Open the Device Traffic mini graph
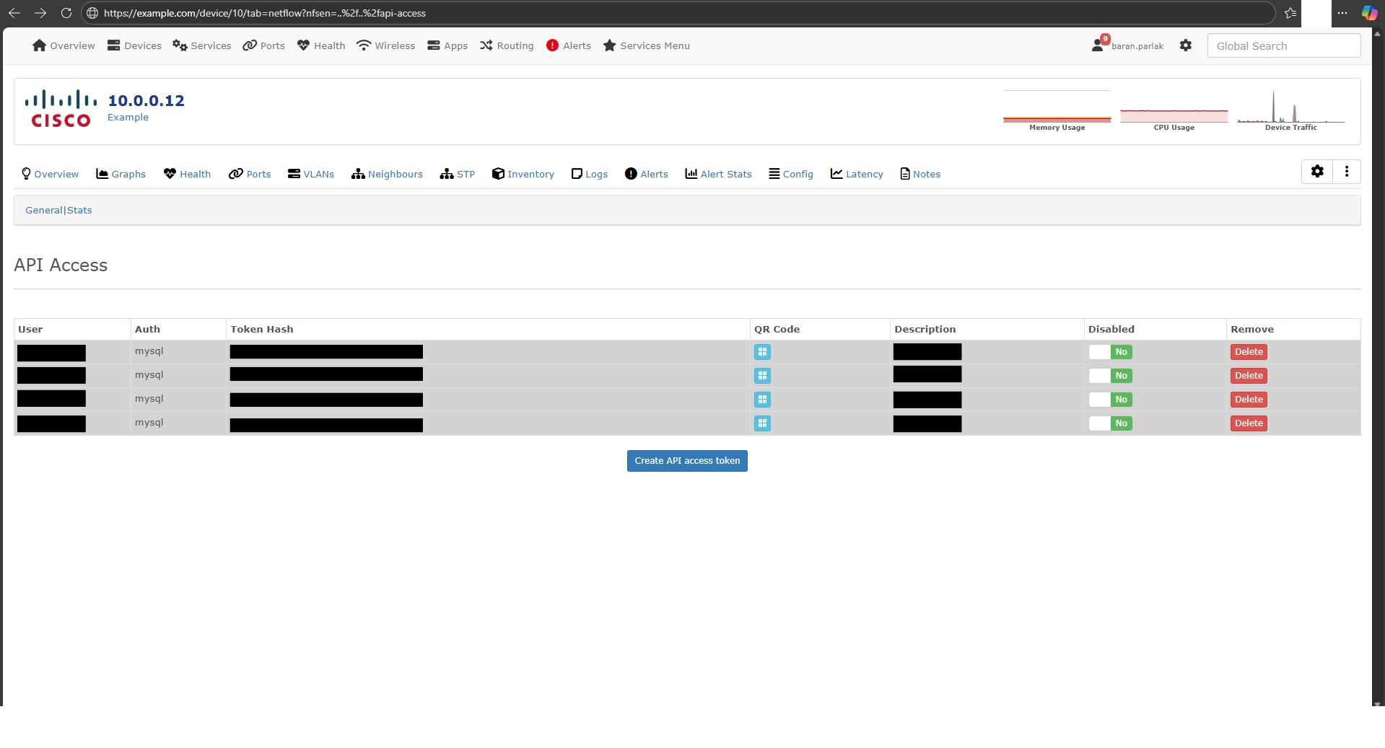1385x748 pixels. (x=1291, y=110)
